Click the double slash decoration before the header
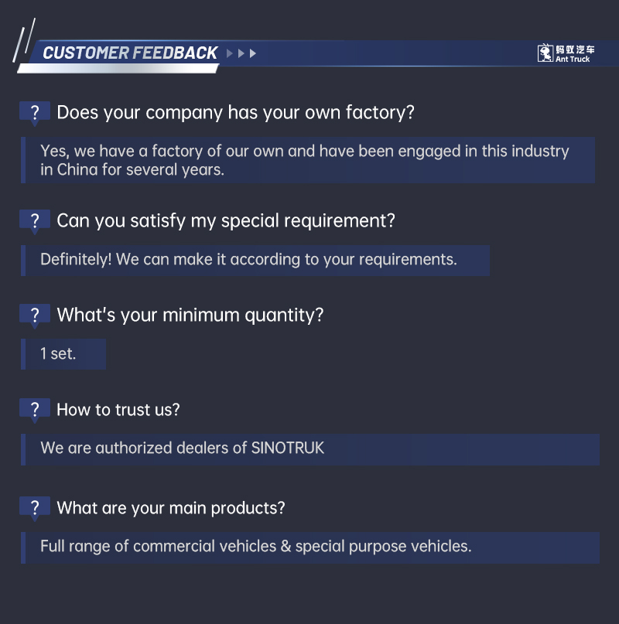 (24, 43)
